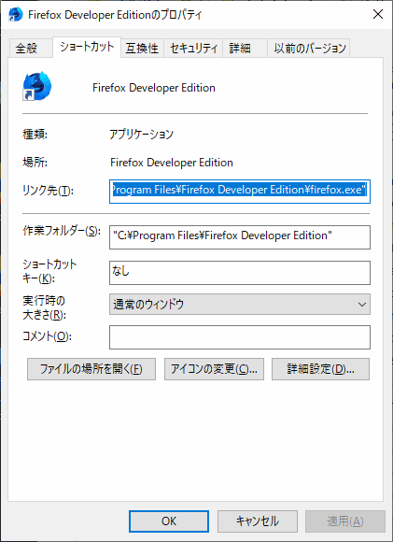Click the 場所 value Firefox Developer Edition
The image size is (393, 542).
(172, 163)
